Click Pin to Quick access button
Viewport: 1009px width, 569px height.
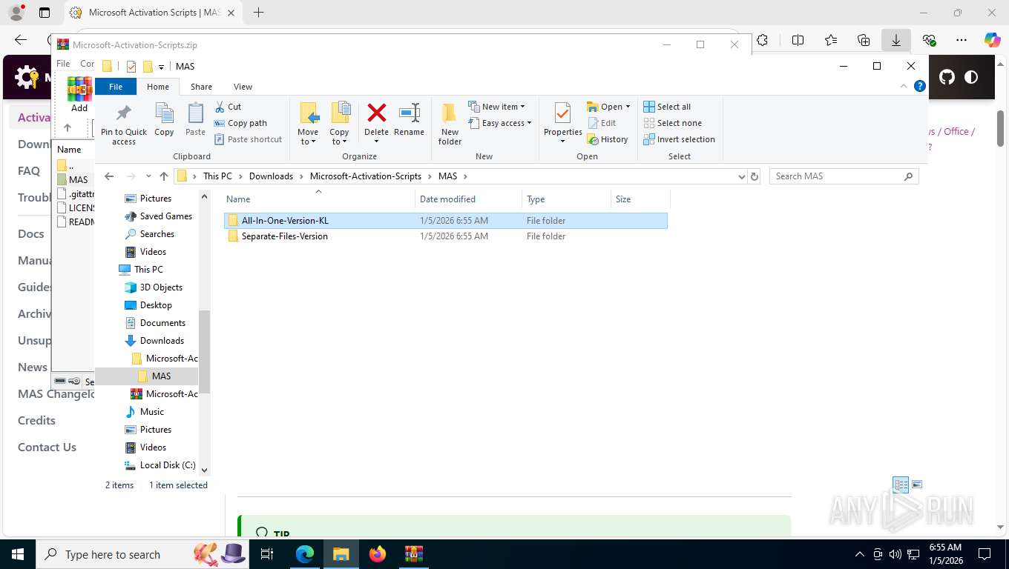click(x=124, y=124)
